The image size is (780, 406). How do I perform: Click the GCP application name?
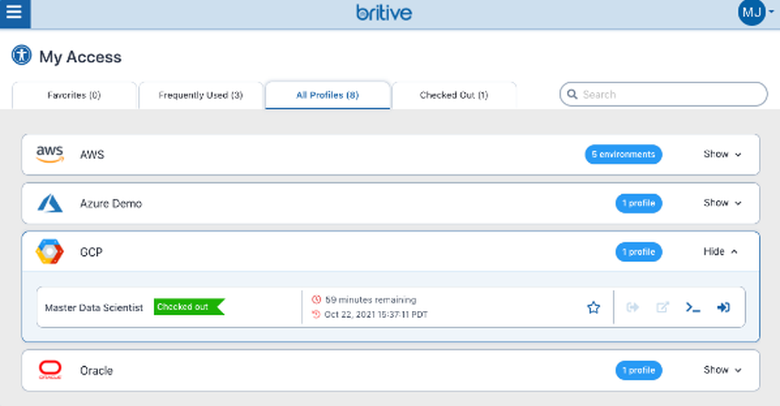coord(91,252)
